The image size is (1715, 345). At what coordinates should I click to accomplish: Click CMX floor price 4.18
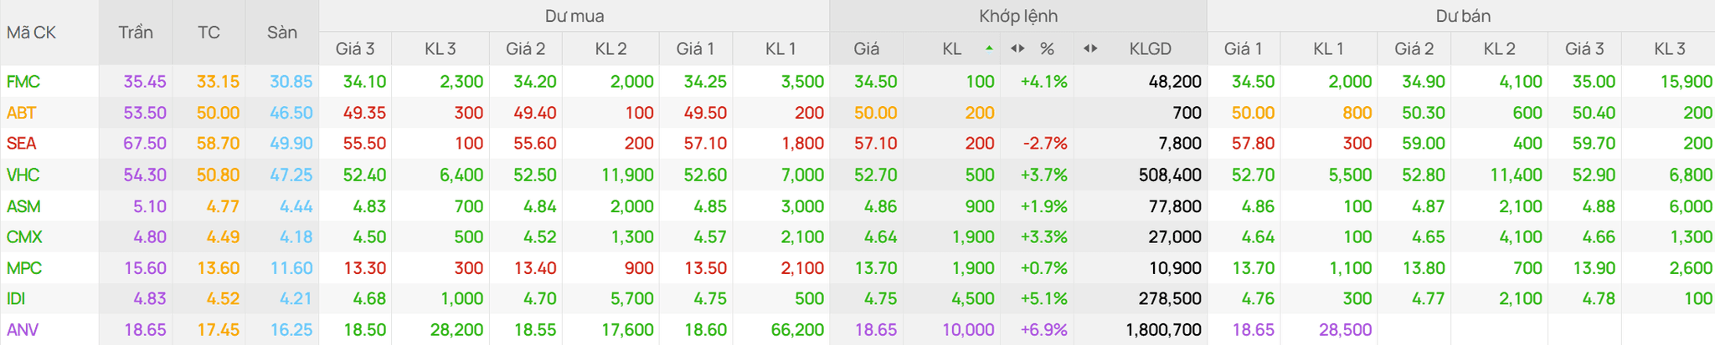pos(296,237)
